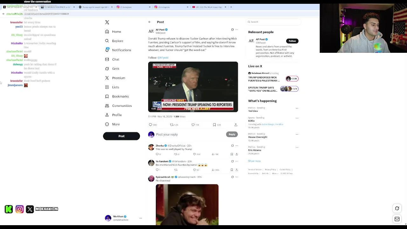The width and height of the screenshot is (407, 229).
Task: Open the floating Grok button at bottom right
Action: 397,208
